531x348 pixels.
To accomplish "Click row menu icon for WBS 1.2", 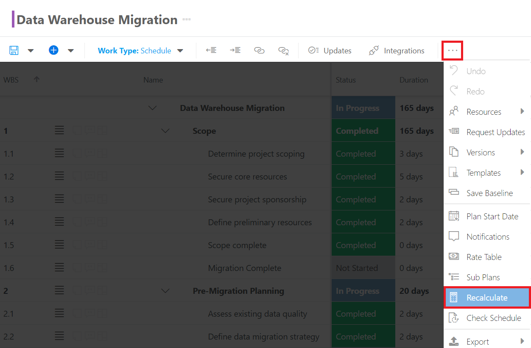I will (x=59, y=176).
